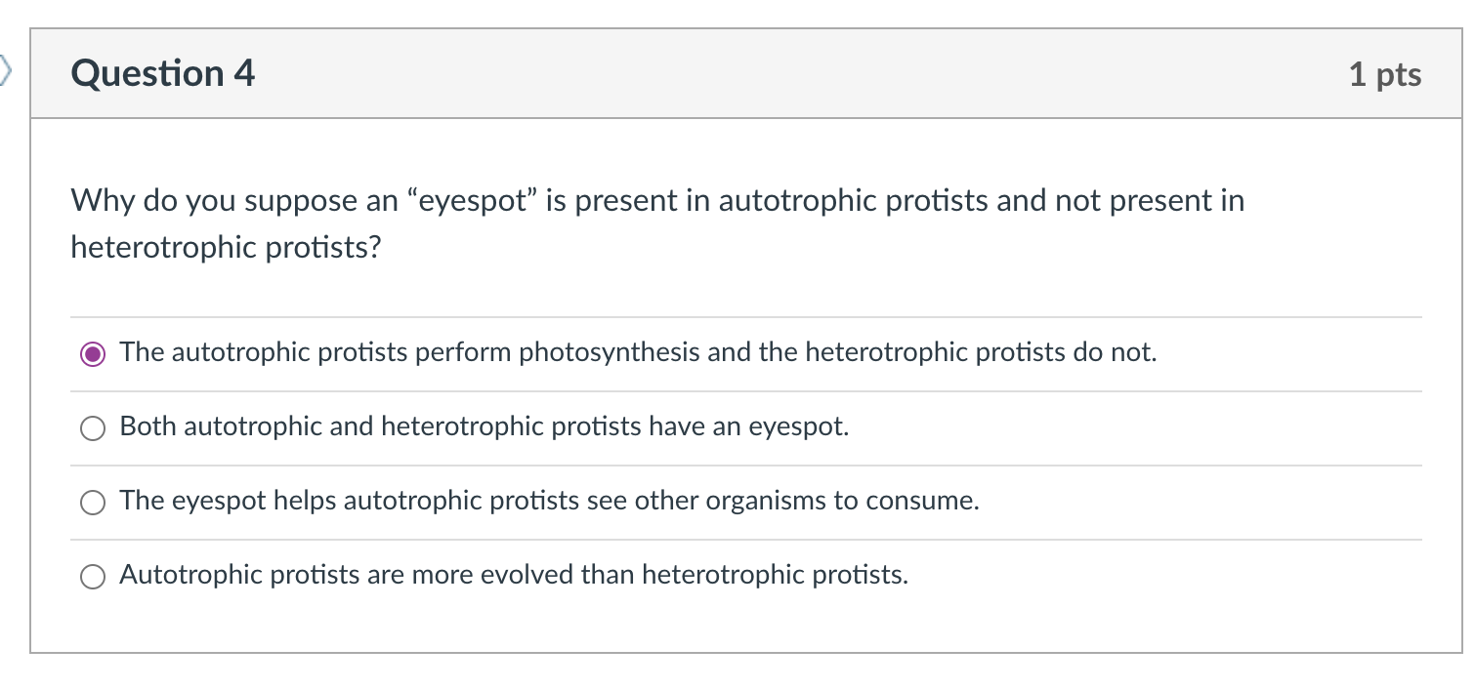Pick radio for "Autotrophic protists are more evolved"
The image size is (1475, 689).
93,576
